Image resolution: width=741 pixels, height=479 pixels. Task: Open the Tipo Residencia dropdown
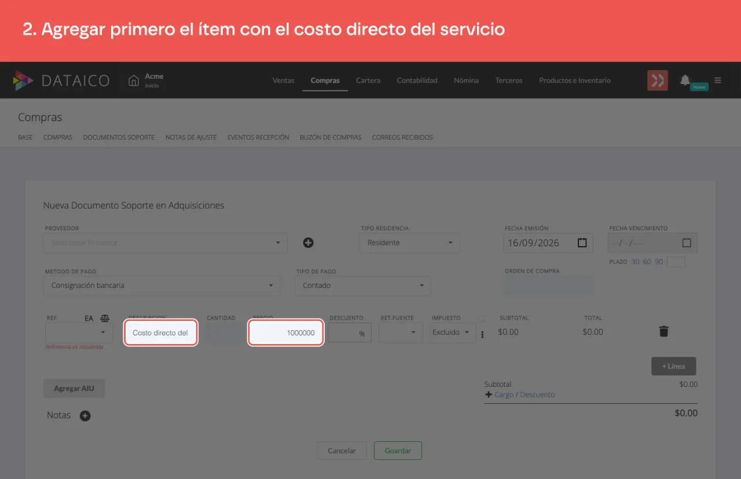click(x=409, y=243)
